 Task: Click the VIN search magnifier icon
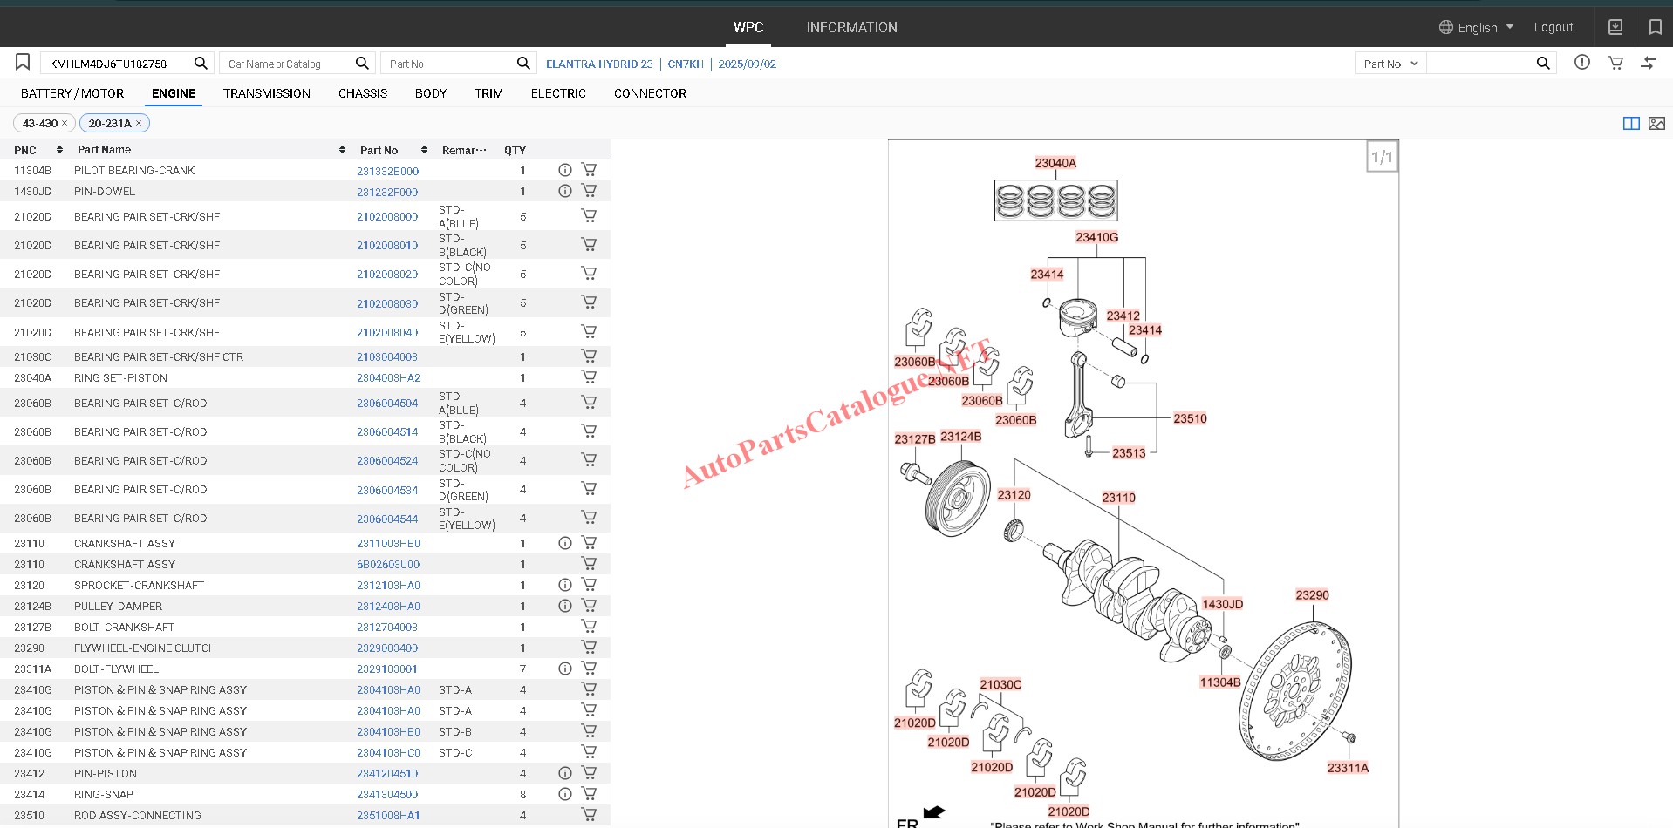[x=201, y=63]
